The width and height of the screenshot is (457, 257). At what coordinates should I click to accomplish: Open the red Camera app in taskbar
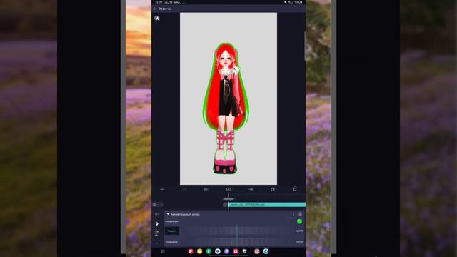(x=236, y=251)
